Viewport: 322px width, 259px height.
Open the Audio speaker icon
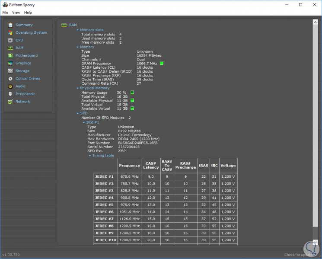pos(10,86)
